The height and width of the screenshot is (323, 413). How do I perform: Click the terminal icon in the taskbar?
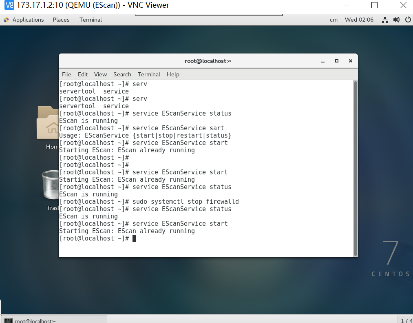tap(8, 321)
